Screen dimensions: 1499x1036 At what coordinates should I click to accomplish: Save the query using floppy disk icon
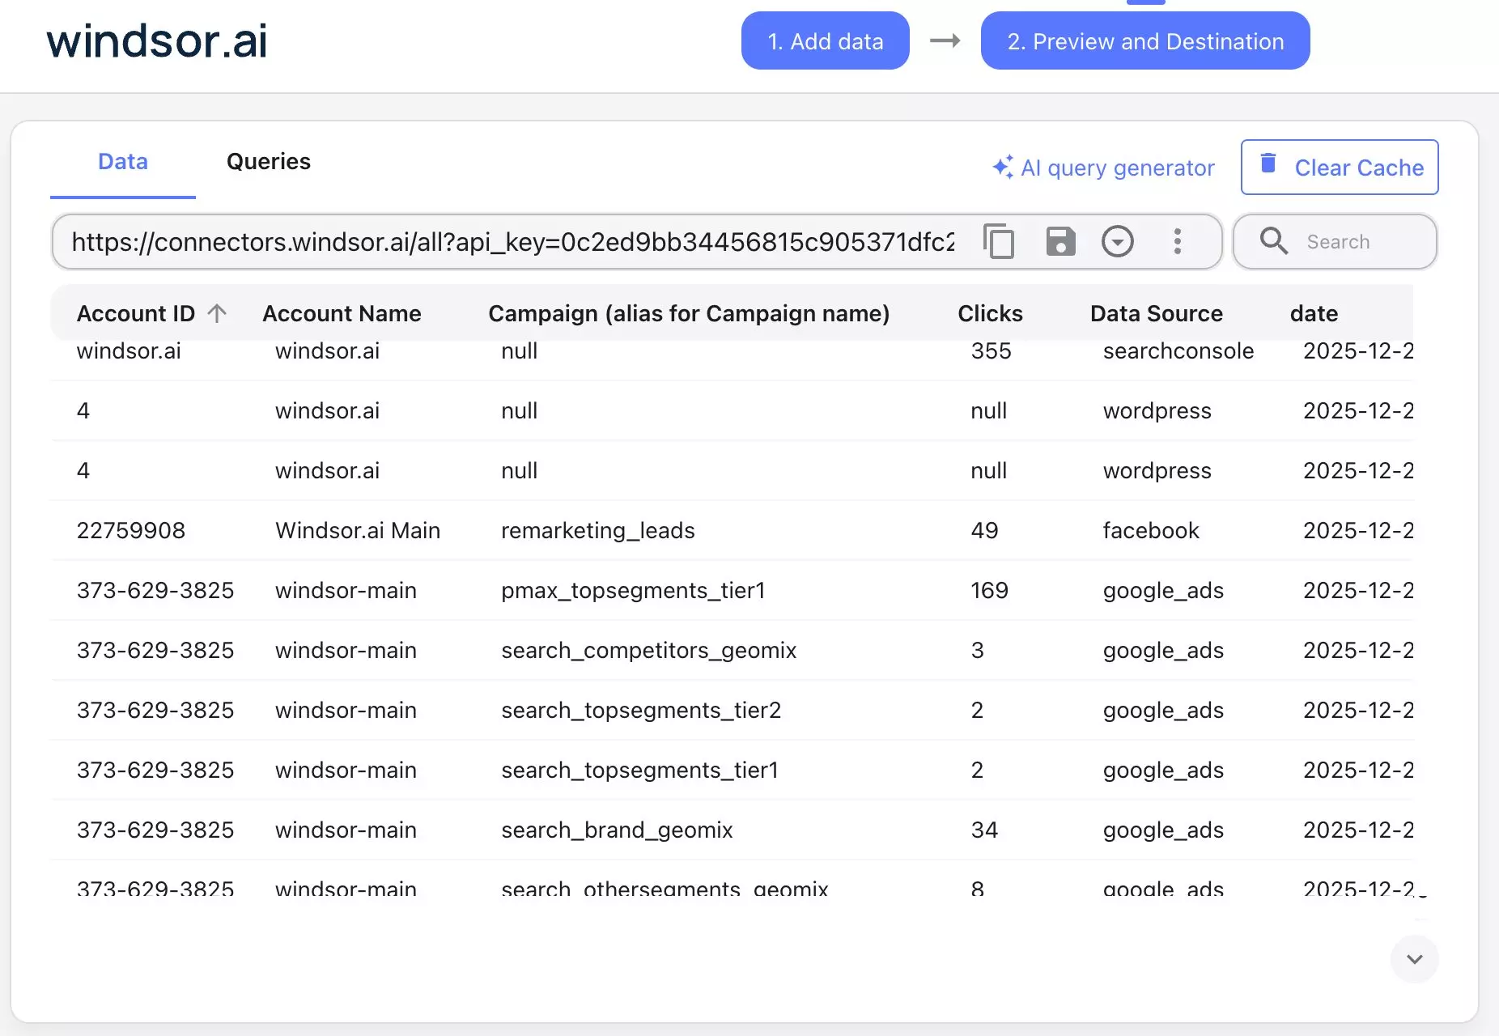click(x=1060, y=241)
